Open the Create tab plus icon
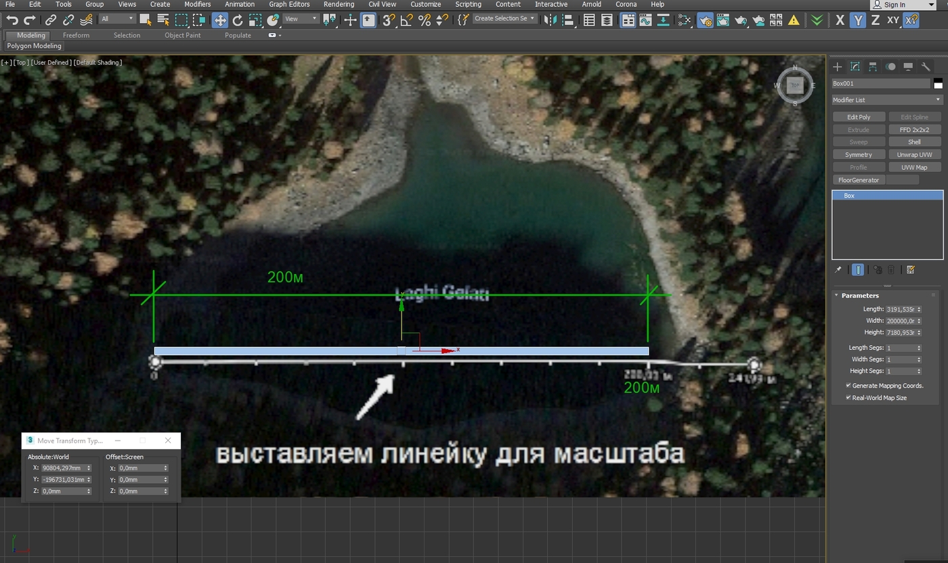 coord(838,66)
